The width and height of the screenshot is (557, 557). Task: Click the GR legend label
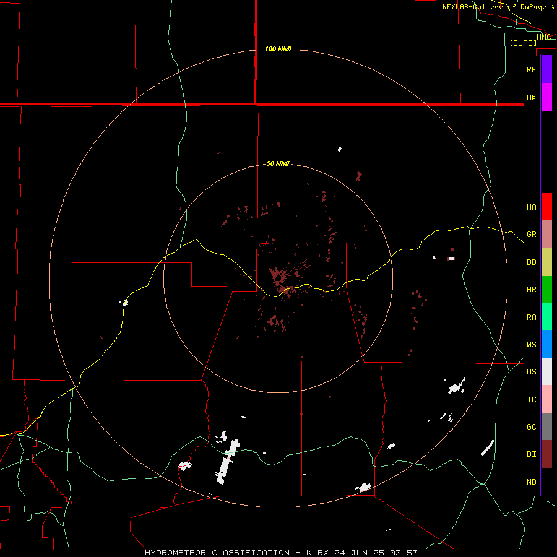[531, 235]
